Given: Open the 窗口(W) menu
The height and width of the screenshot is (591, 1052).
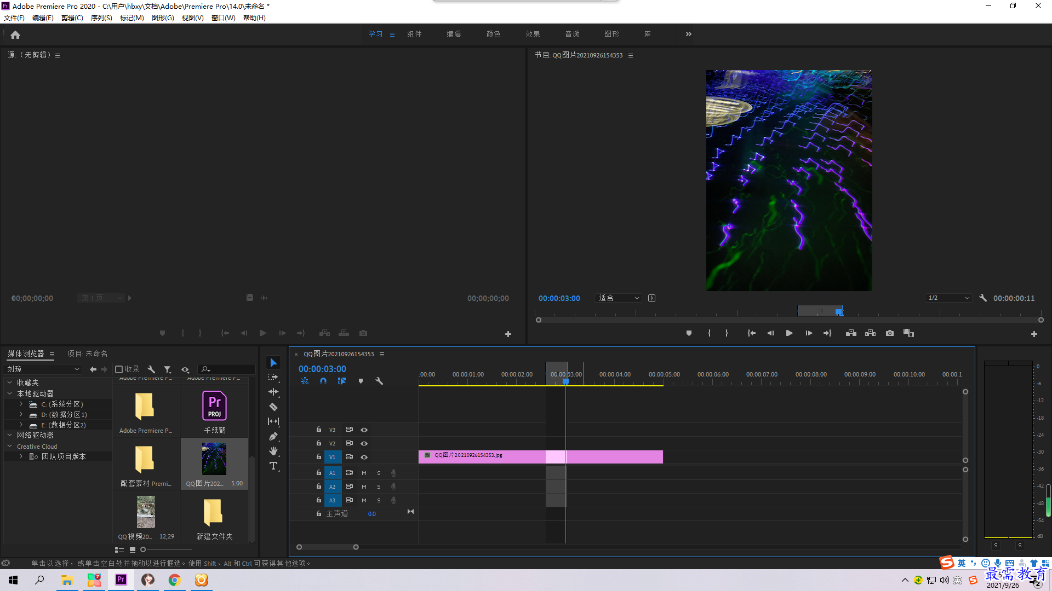Looking at the screenshot, I should tap(224, 18).
